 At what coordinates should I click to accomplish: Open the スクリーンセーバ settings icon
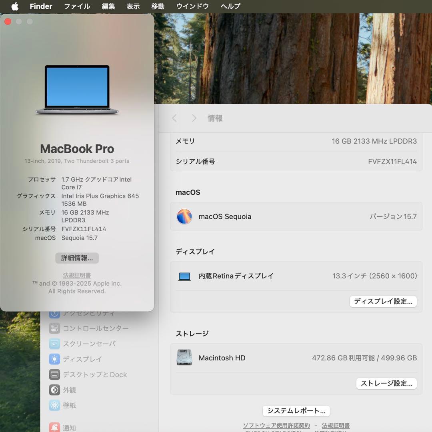55,344
